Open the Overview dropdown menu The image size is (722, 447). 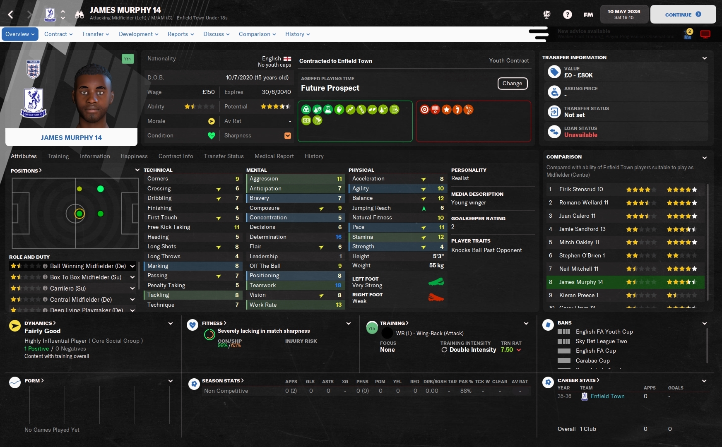click(20, 34)
